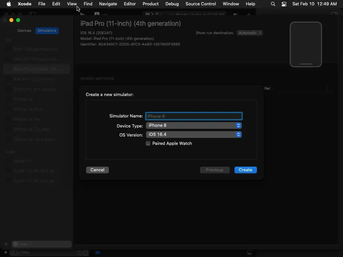
Task: Open the Help menu
Action: click(x=250, y=4)
